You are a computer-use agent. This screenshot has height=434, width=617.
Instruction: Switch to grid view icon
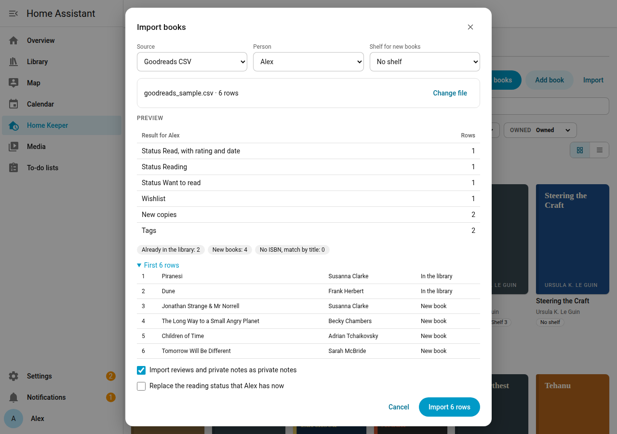(580, 150)
